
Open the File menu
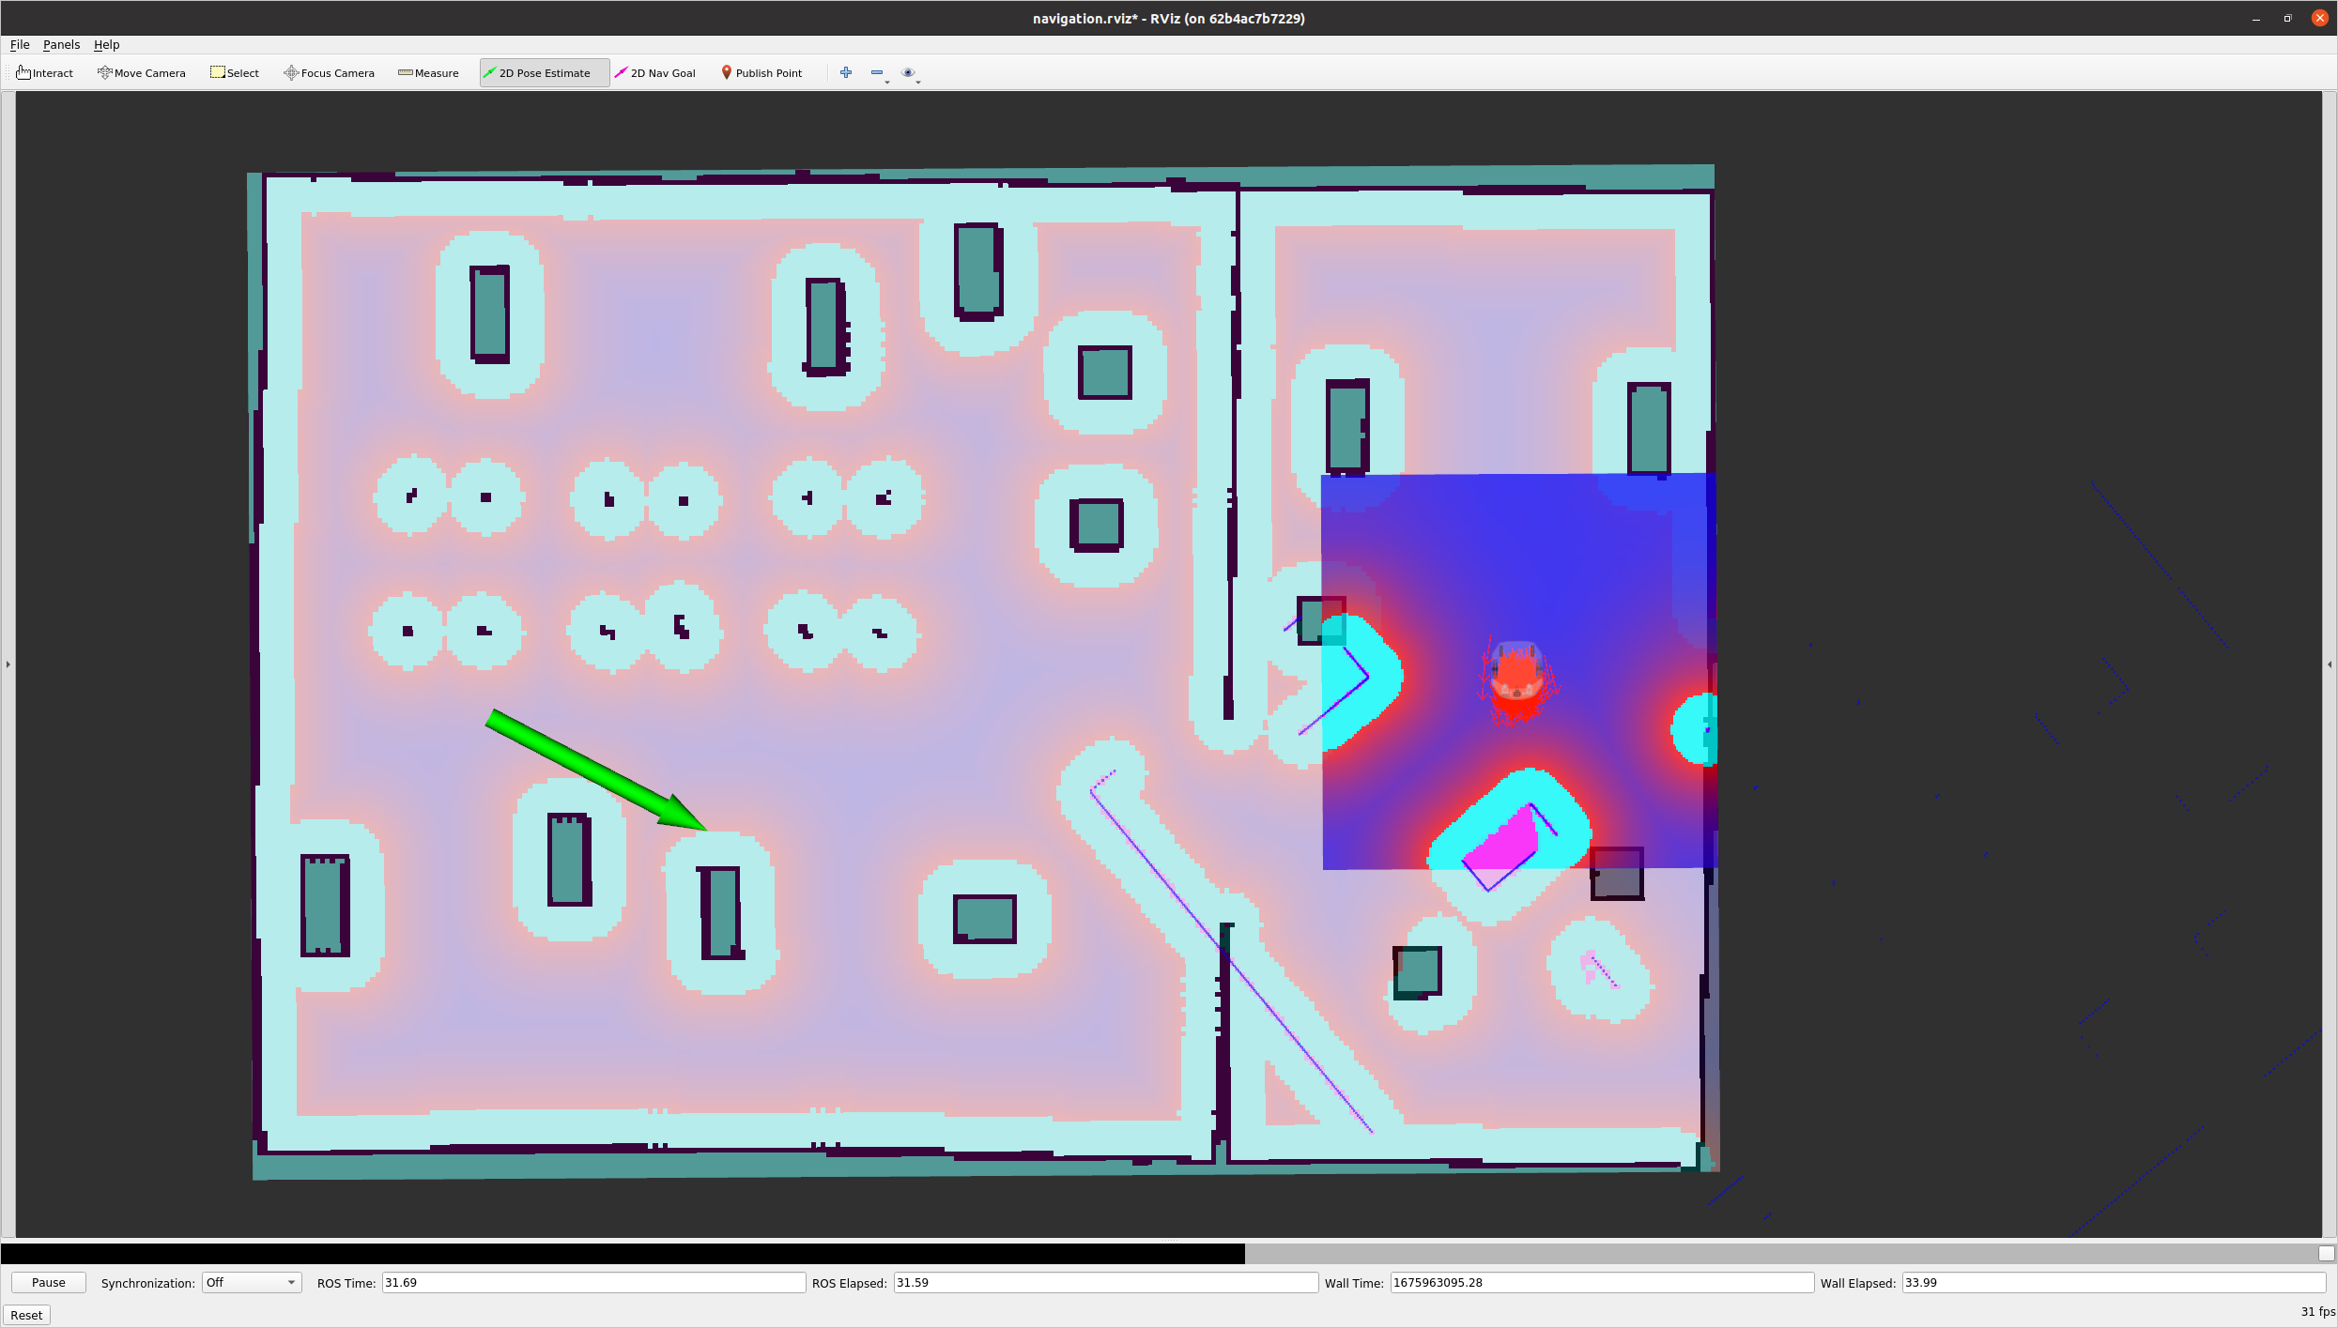click(x=20, y=45)
